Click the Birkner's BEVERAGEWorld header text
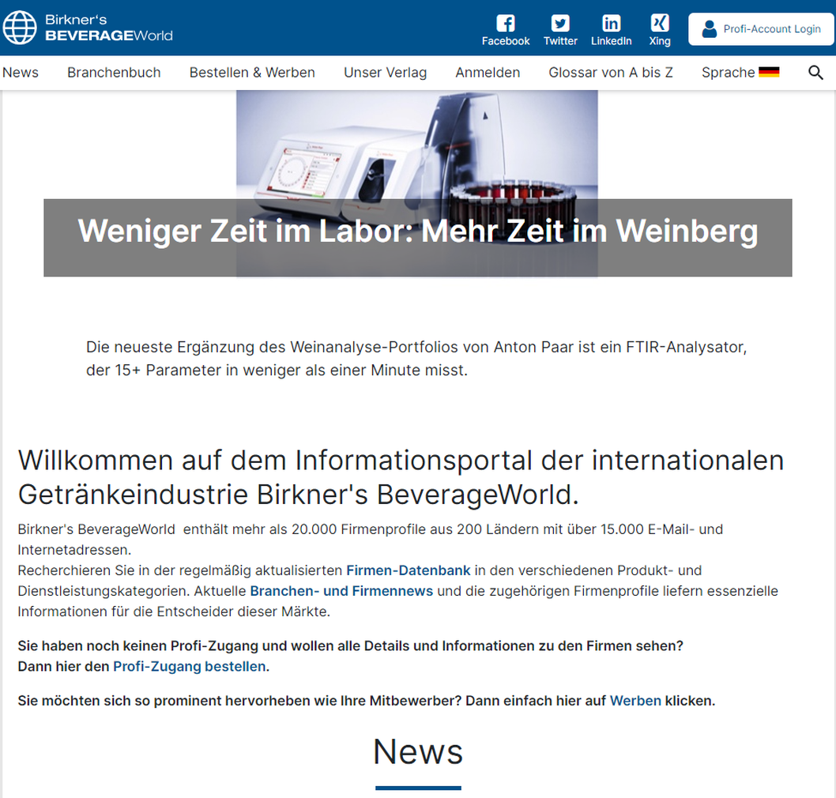836x798 pixels. pos(109,28)
